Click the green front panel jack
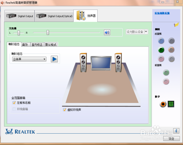 [x=166, y=72]
